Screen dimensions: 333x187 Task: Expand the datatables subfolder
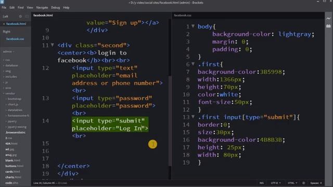click(x=14, y=110)
